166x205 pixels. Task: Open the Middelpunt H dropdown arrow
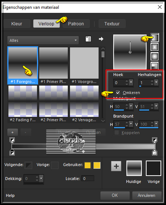[131, 106]
